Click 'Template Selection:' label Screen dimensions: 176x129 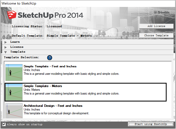pos(21,57)
